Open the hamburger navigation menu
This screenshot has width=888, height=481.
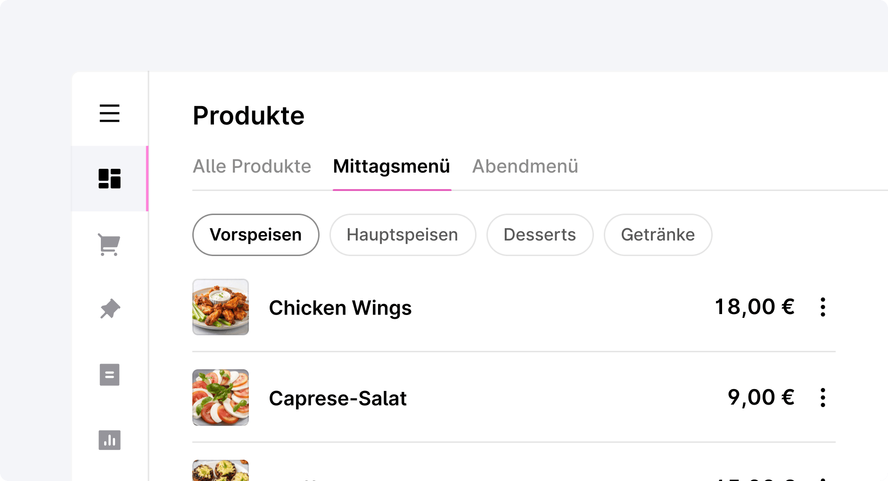[x=109, y=114]
